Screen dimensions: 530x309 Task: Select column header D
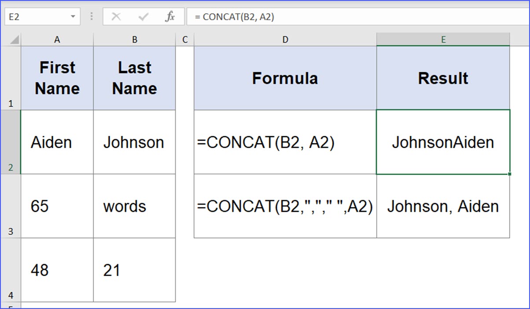tap(285, 39)
